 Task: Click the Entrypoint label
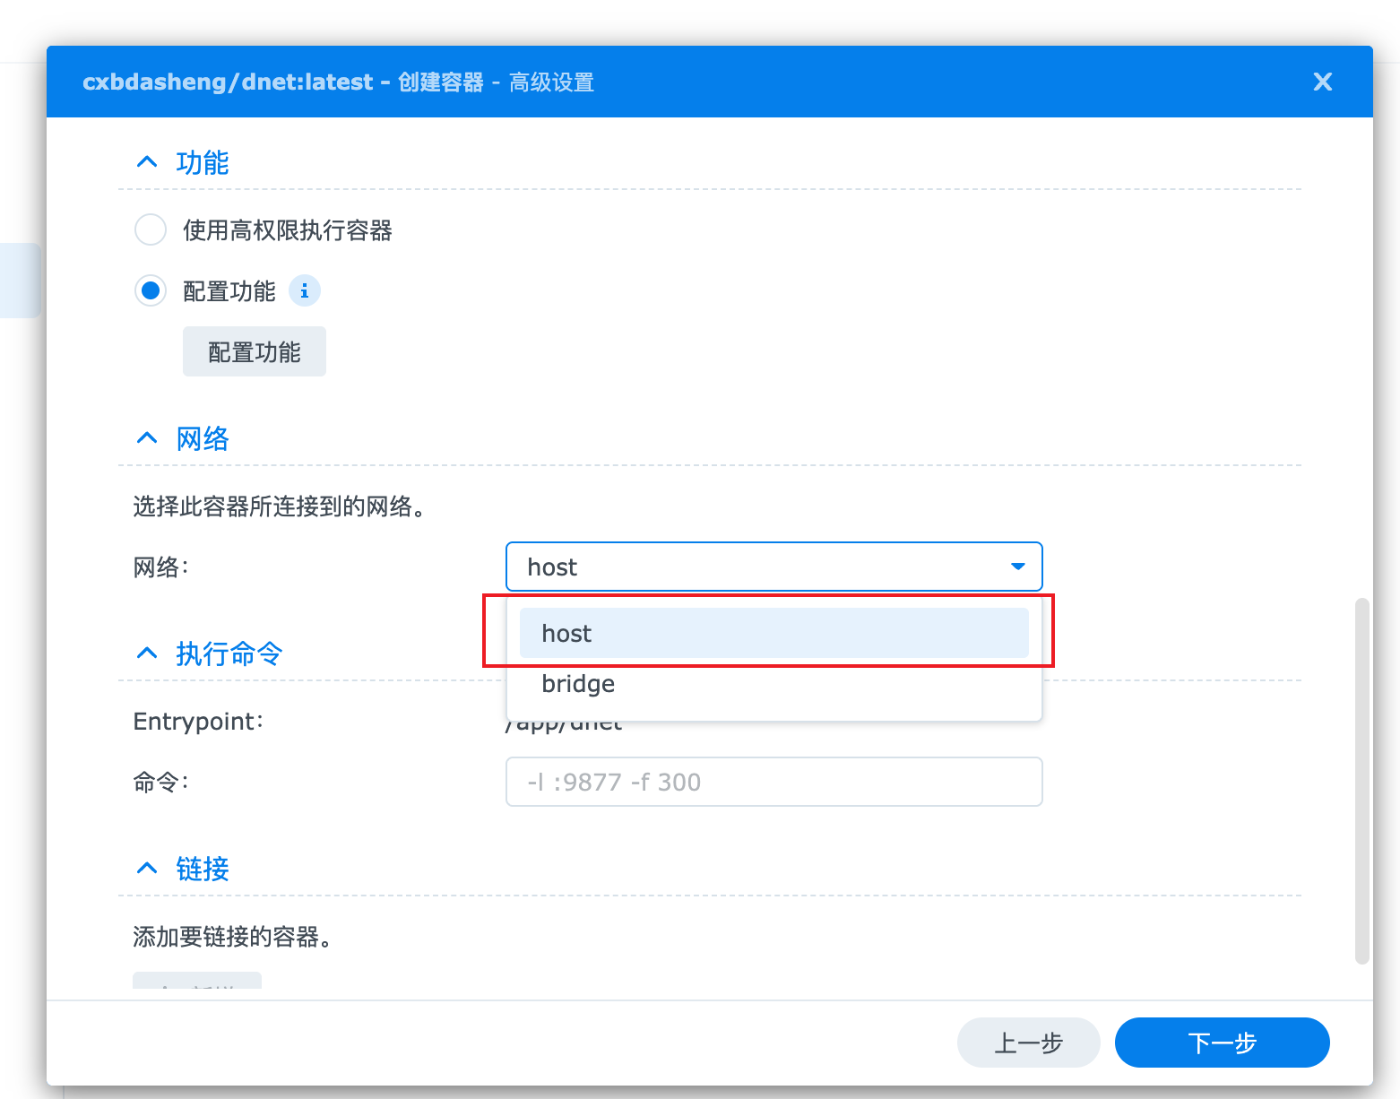coord(198,722)
